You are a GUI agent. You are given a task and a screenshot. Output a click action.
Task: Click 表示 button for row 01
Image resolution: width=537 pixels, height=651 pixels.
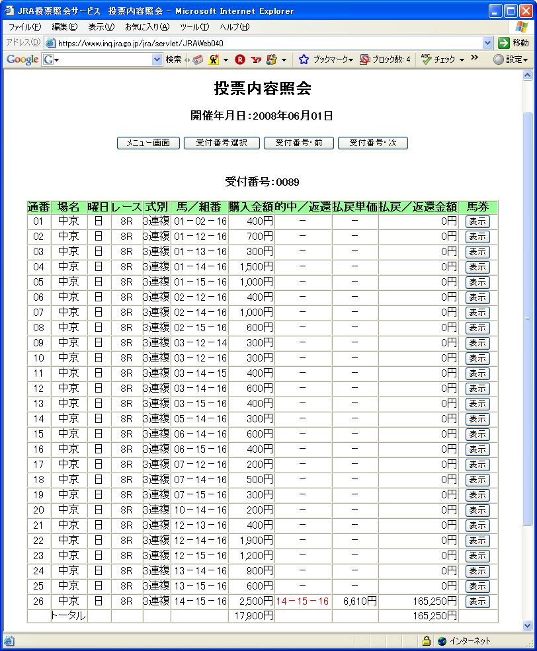477,221
